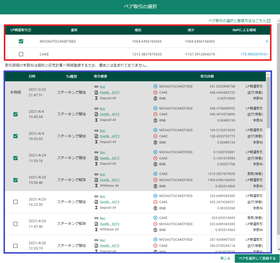Click the chain link icon in the 2021/4/4 10:40:54 row
This screenshot has height=263, width=280.
click(x=96, y=109)
